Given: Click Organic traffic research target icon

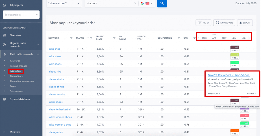Looking at the screenshot, I should click(x=4, y=45).
